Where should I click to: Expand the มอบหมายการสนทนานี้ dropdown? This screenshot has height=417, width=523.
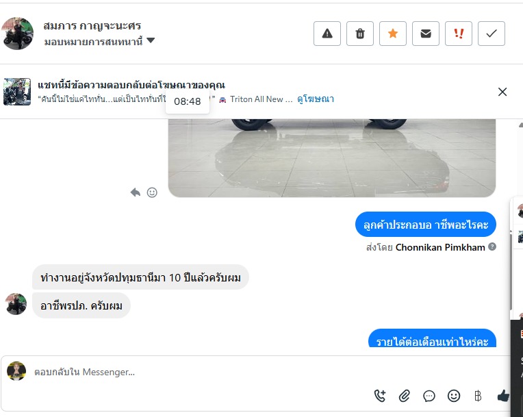[x=151, y=41]
